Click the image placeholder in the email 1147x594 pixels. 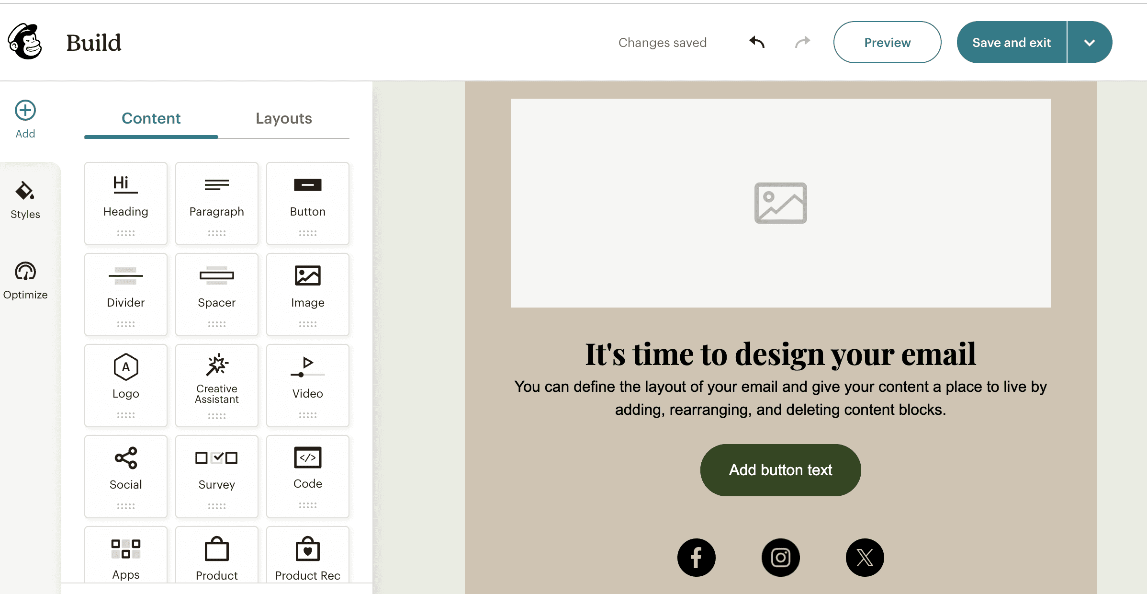(780, 204)
